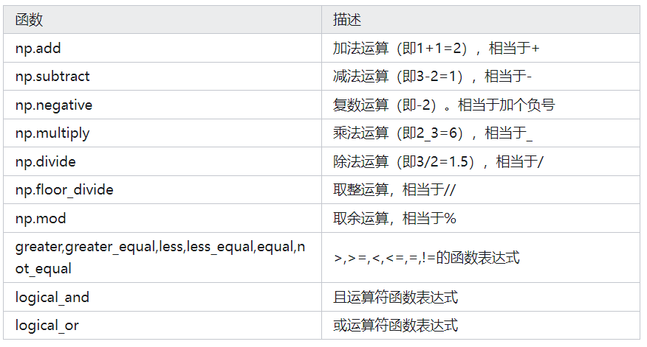Select the np.floor_divide cell
Viewport: 647px width, 347px height.
(64, 190)
